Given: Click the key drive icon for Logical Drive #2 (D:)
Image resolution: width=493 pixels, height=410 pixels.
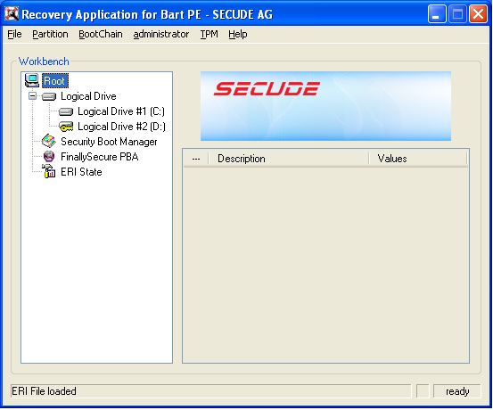Looking at the screenshot, I should click(x=66, y=127).
